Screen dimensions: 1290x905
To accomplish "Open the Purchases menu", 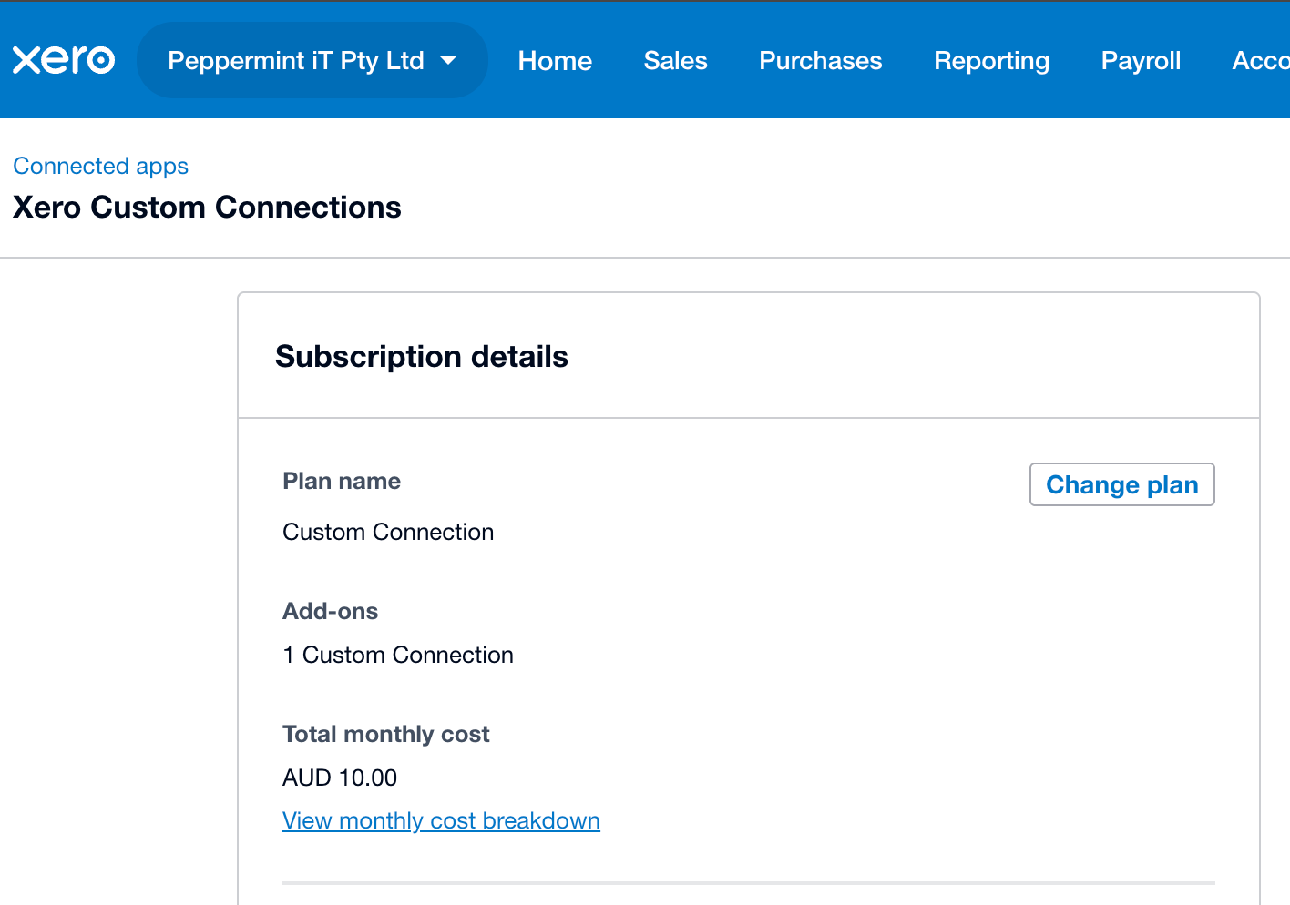I will (821, 60).
